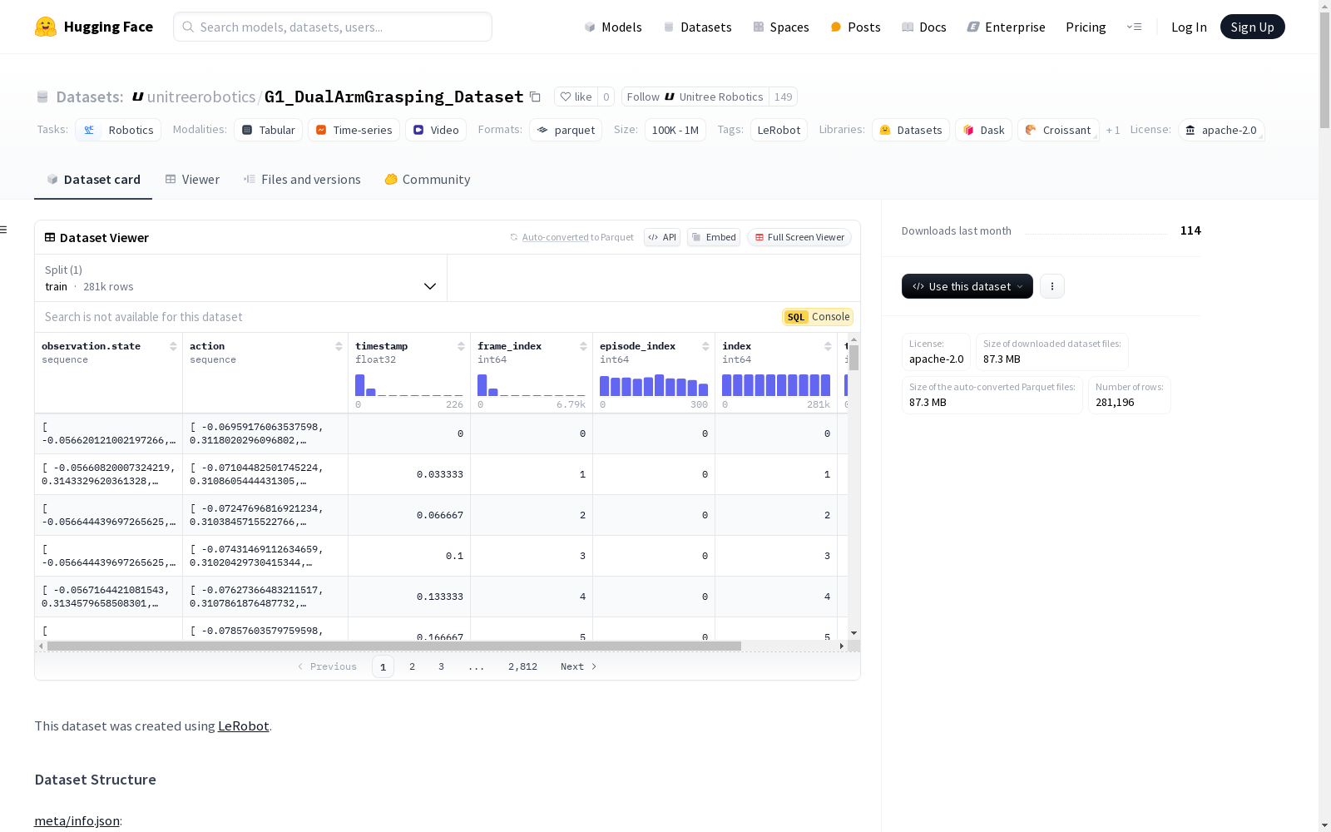This screenshot has width=1331, height=832.
Task: Open Docs in top navigation
Action: [x=924, y=27]
